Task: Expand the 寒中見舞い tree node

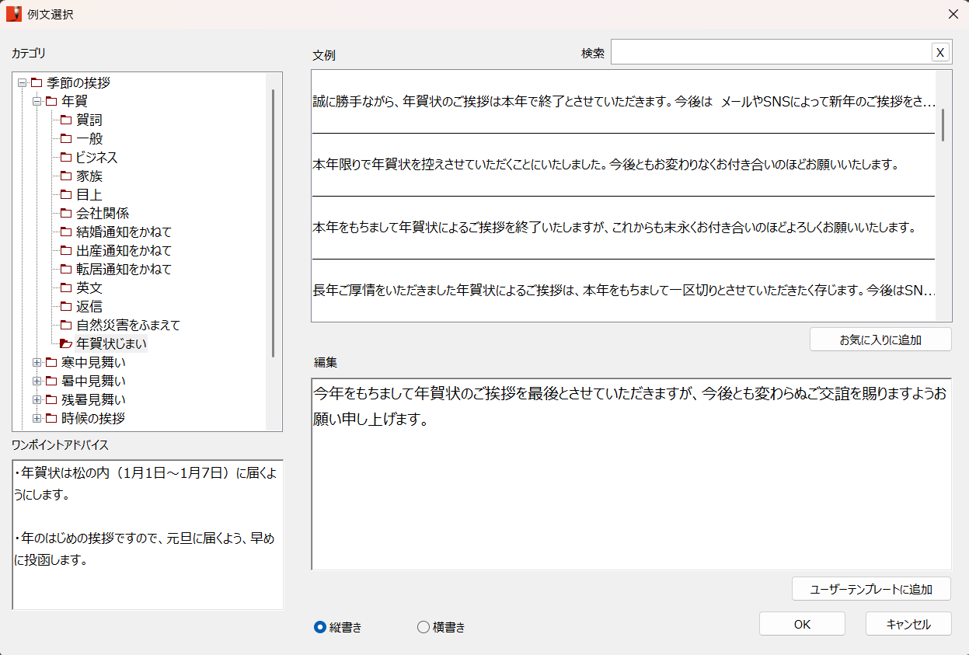Action: tap(37, 362)
